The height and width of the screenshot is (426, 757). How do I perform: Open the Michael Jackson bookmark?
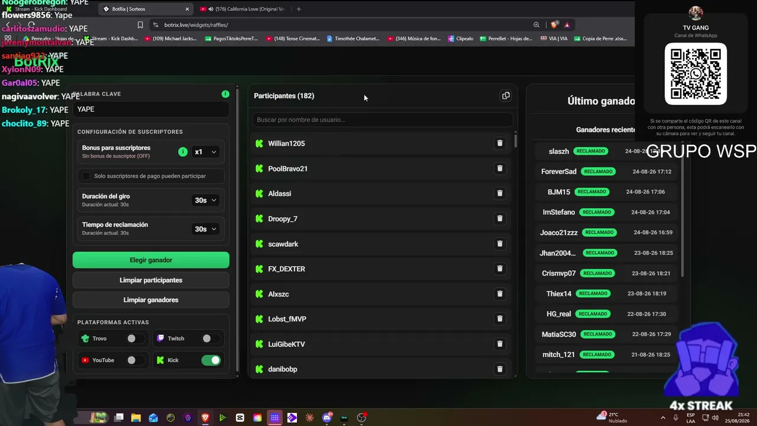pyautogui.click(x=170, y=39)
